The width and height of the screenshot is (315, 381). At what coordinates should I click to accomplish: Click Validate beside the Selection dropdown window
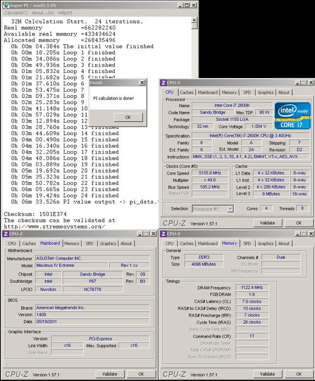[267, 223]
